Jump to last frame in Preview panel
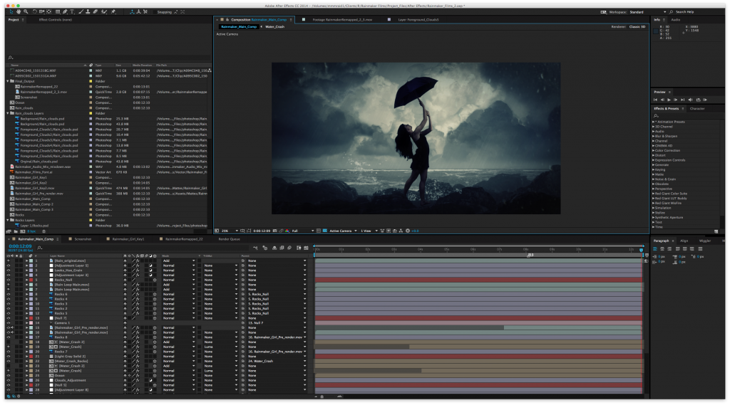The height and width of the screenshot is (405, 730). tap(682, 100)
